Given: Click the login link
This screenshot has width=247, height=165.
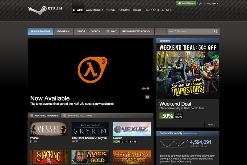Looking at the screenshot, I should point(199,3).
